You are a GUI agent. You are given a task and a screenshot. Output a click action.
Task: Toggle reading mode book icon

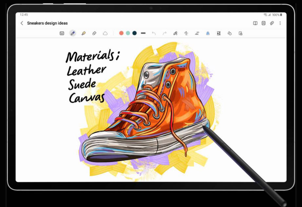tap(255, 23)
